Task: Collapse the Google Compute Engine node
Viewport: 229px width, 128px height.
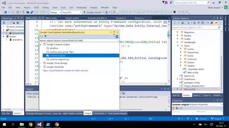Action: [x=40, y=44]
